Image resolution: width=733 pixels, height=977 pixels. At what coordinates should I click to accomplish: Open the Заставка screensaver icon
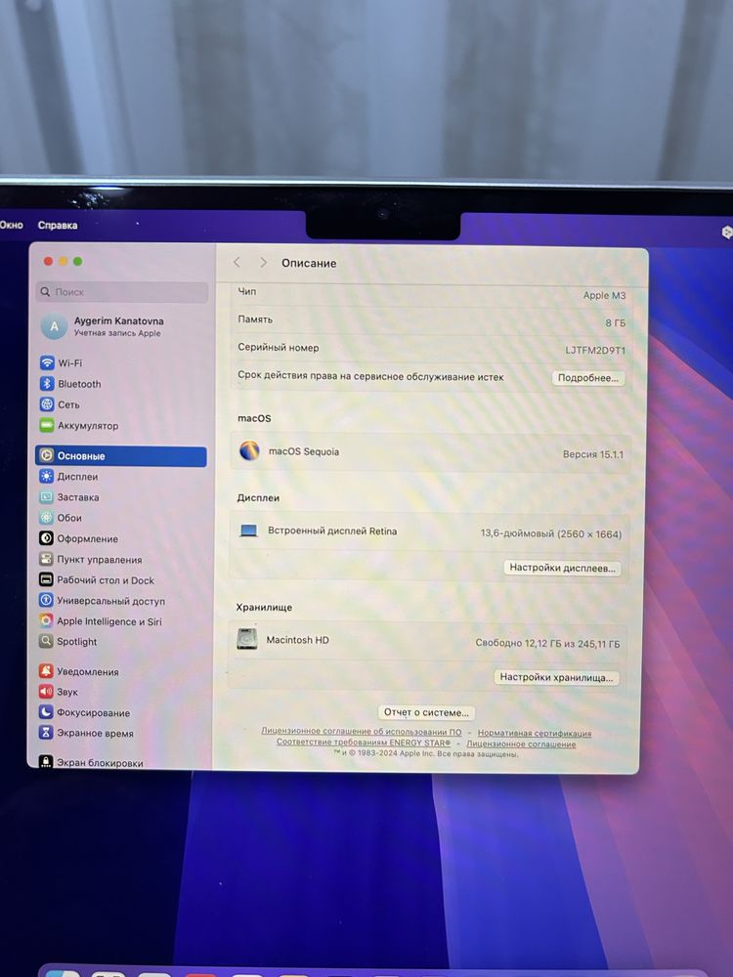point(47,497)
